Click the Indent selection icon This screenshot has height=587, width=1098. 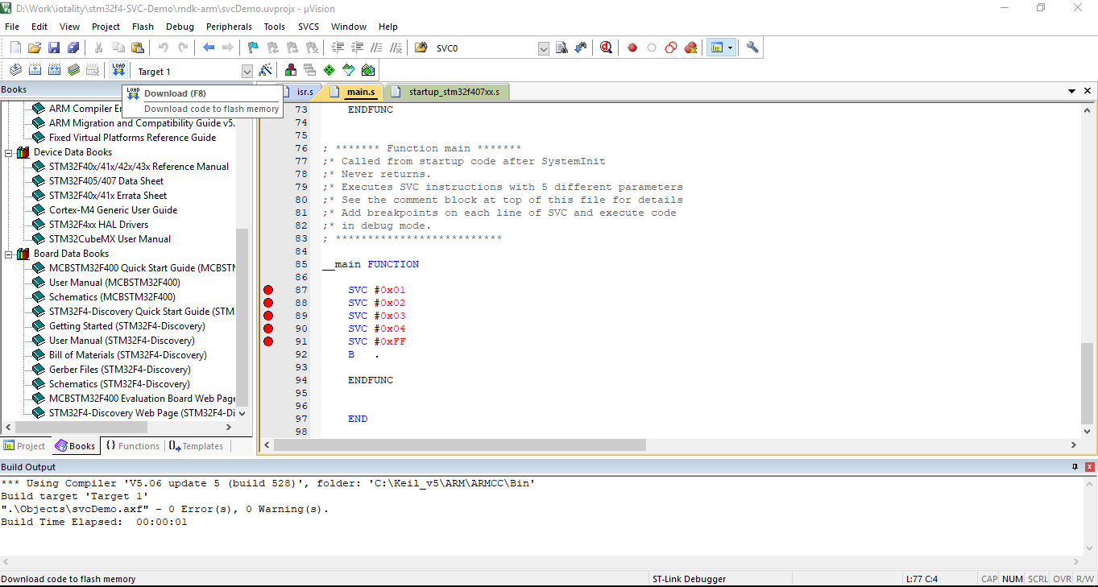pos(338,48)
